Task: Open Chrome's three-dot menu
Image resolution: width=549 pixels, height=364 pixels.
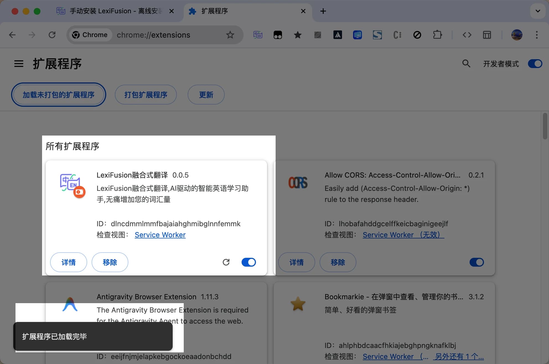Action: point(537,35)
